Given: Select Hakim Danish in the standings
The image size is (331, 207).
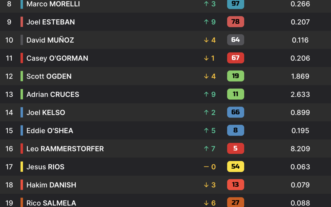Looking at the screenshot, I should coord(51,185).
